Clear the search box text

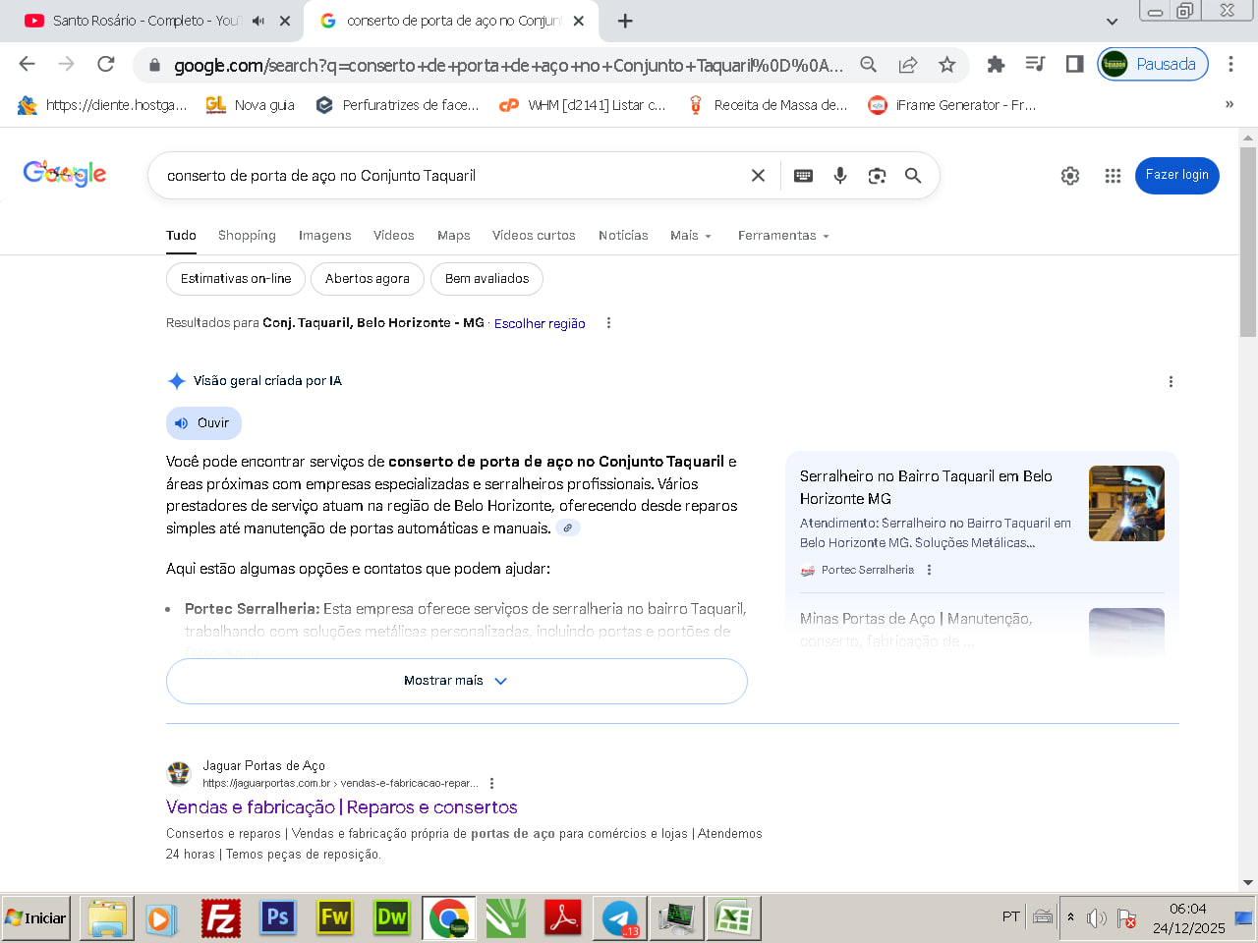(758, 176)
